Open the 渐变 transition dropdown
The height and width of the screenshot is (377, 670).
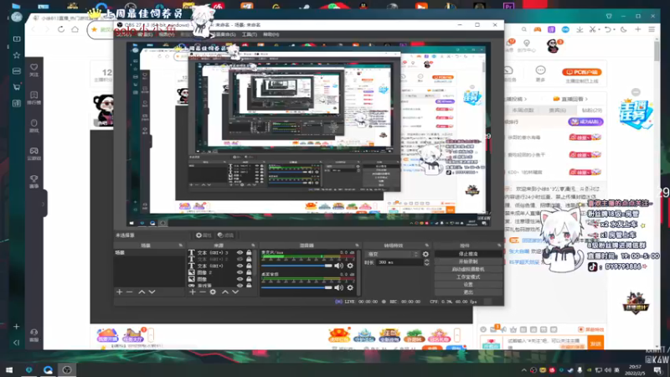393,254
